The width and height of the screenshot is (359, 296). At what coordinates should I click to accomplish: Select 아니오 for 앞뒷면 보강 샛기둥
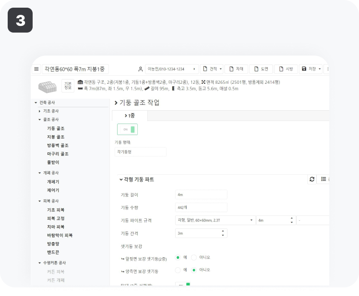(x=194, y=258)
